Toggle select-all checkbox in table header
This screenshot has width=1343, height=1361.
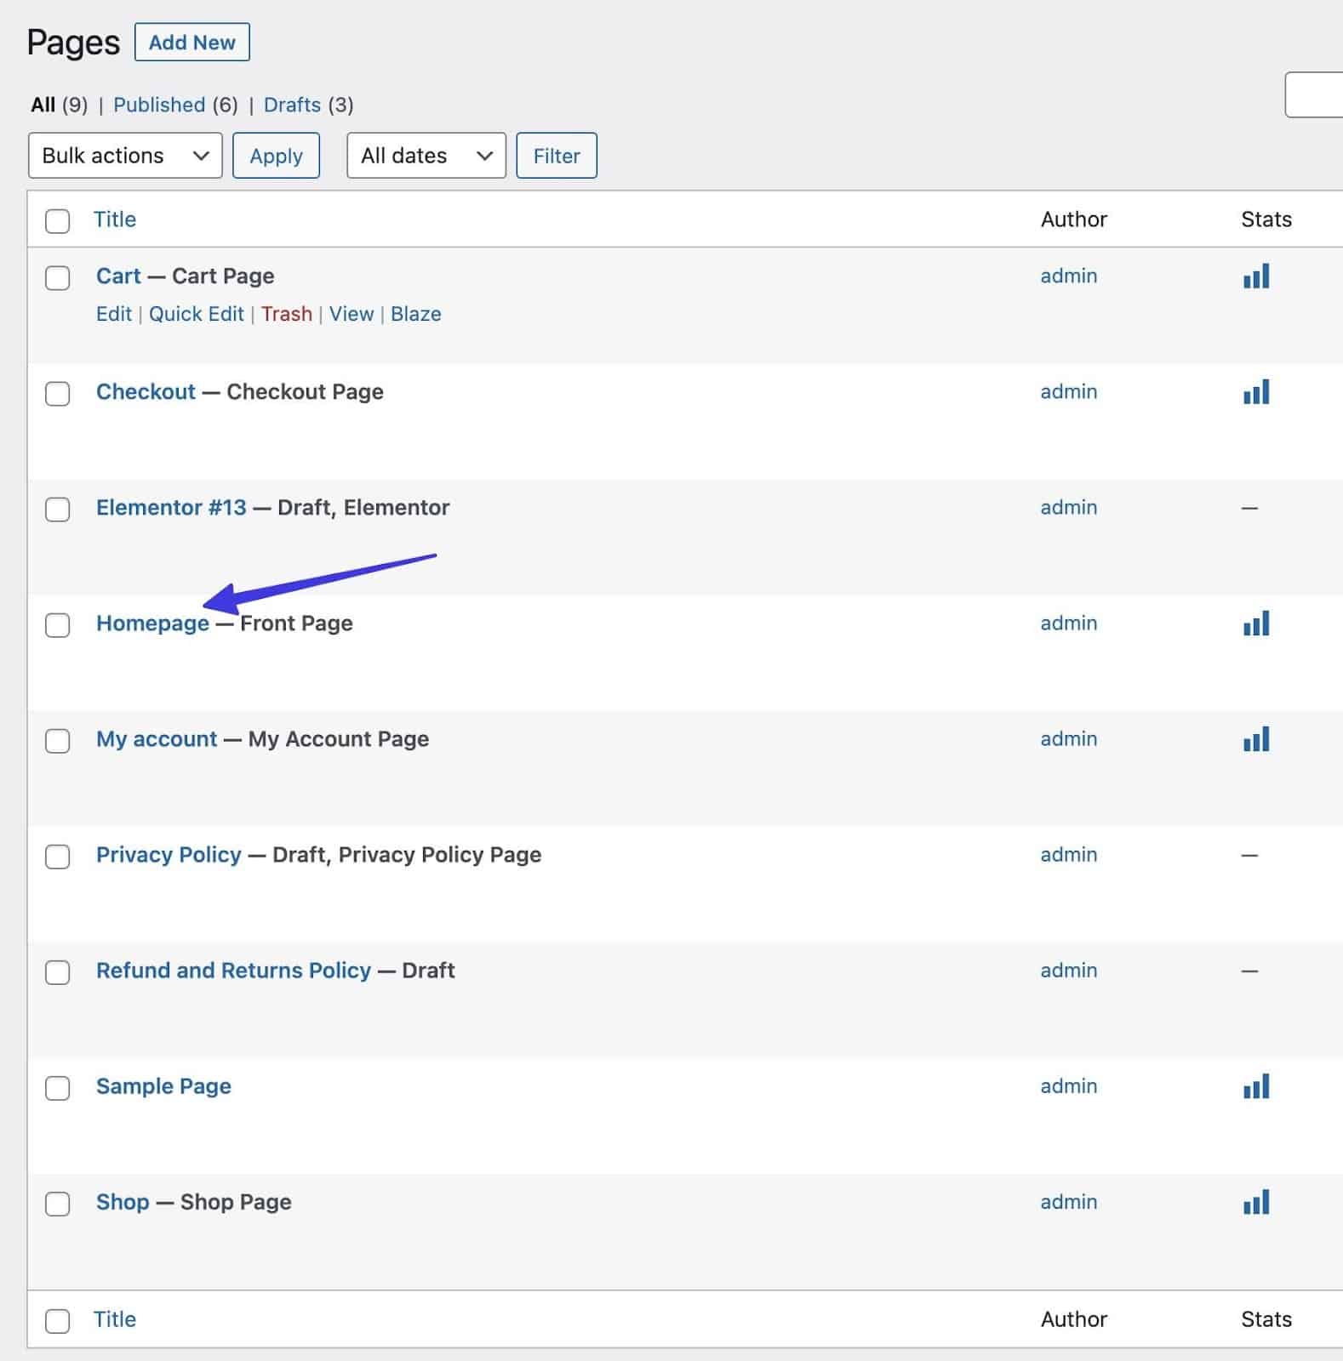coord(57,221)
